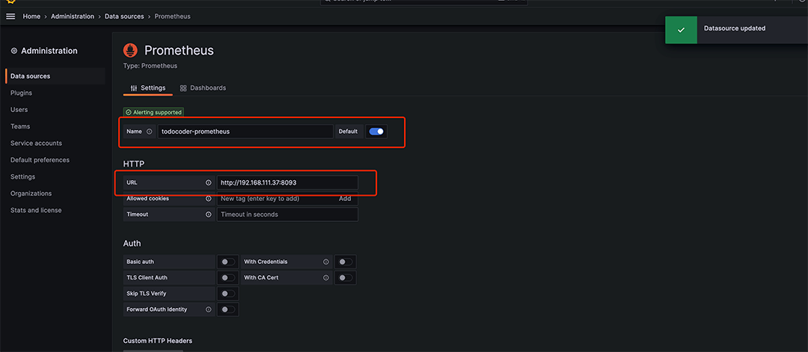This screenshot has width=808, height=352.
Task: Click the Datasource updated notification text
Action: click(735, 28)
